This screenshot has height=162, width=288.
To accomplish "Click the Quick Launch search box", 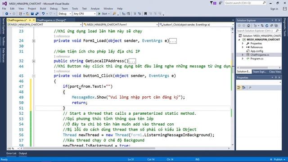I will click(245, 3).
